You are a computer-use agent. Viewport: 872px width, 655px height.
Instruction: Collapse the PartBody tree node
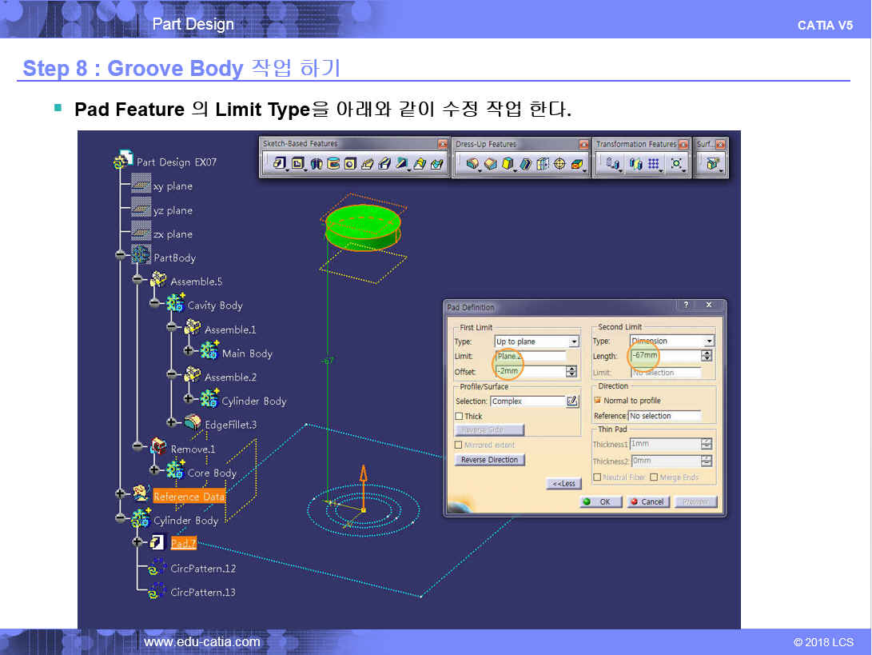(121, 258)
